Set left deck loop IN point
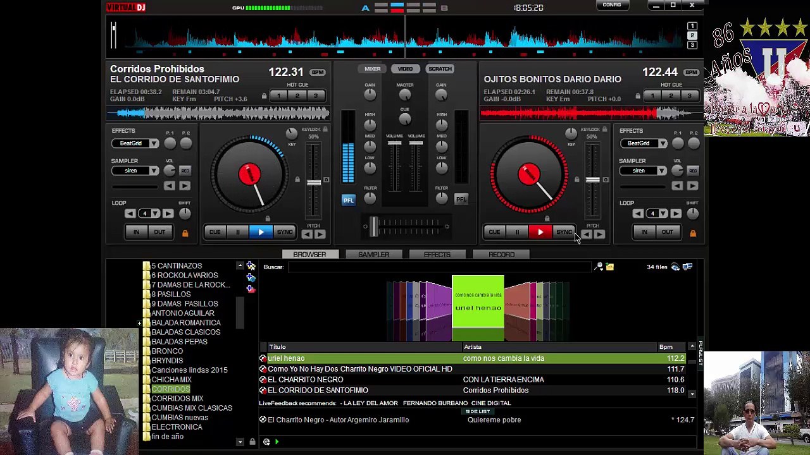Viewport: 810px width, 455px height. click(136, 233)
